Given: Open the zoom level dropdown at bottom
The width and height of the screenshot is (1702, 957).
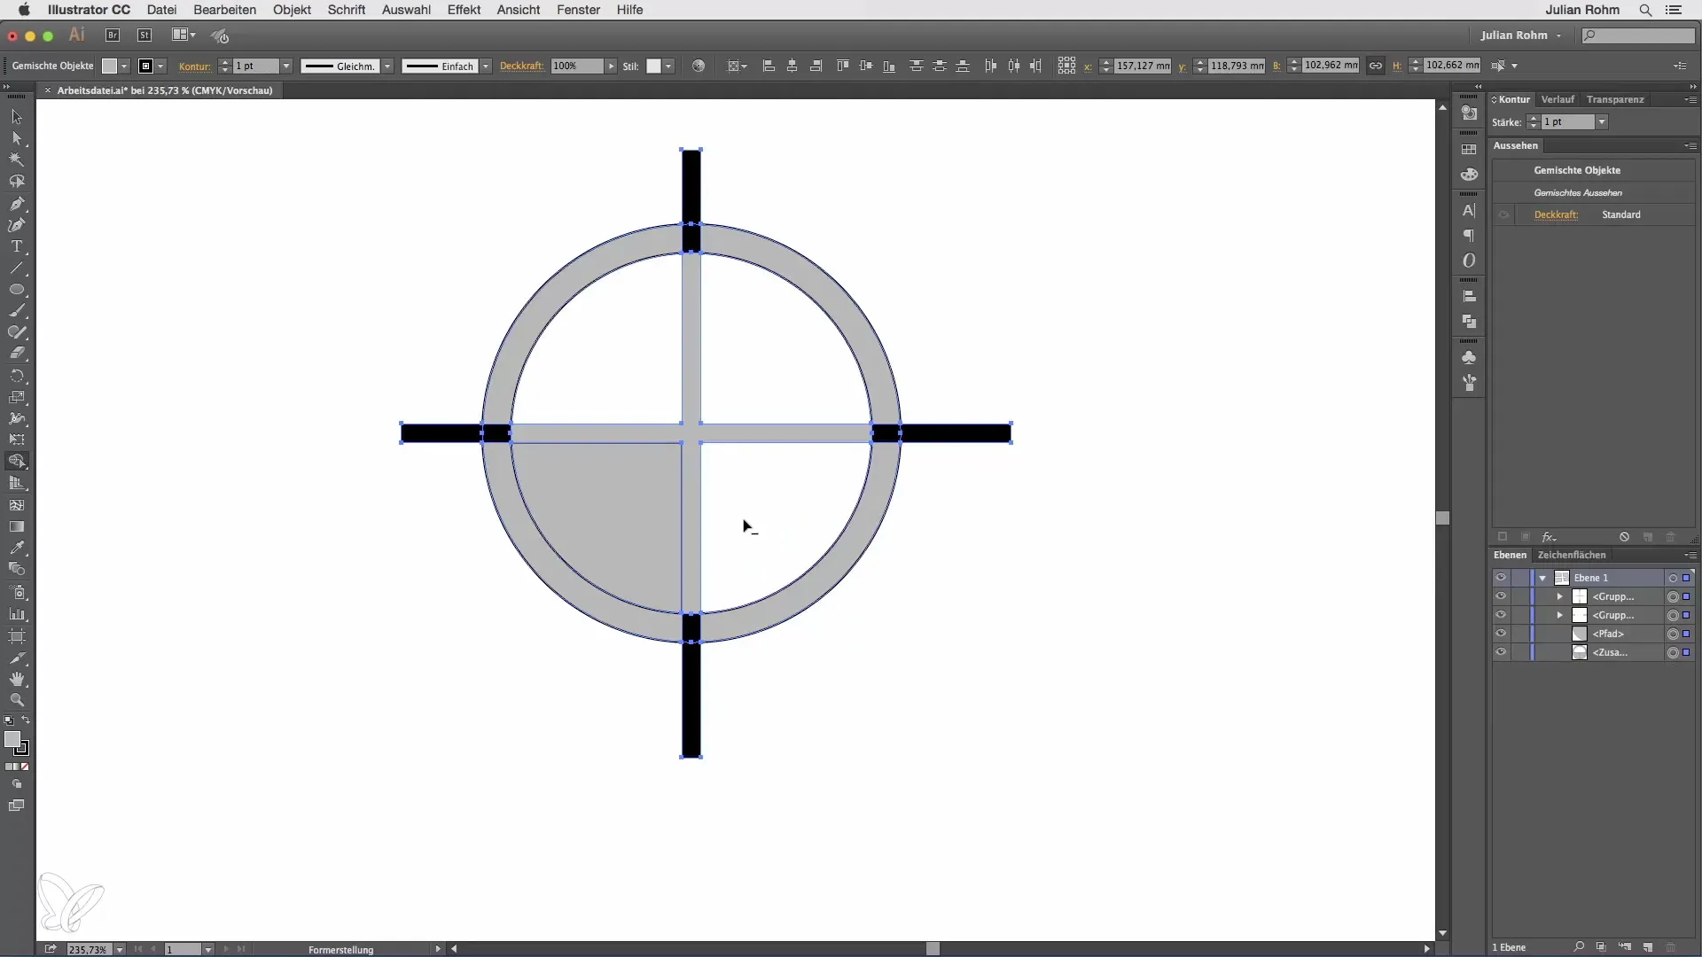Looking at the screenshot, I should pos(119,949).
